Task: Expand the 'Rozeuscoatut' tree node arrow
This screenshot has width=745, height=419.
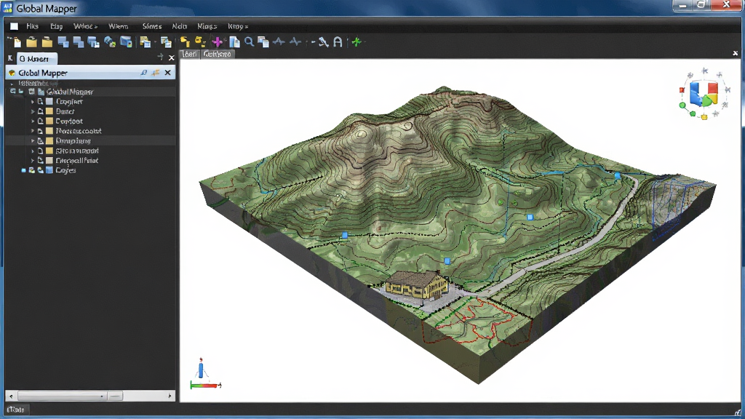Action: click(33, 131)
